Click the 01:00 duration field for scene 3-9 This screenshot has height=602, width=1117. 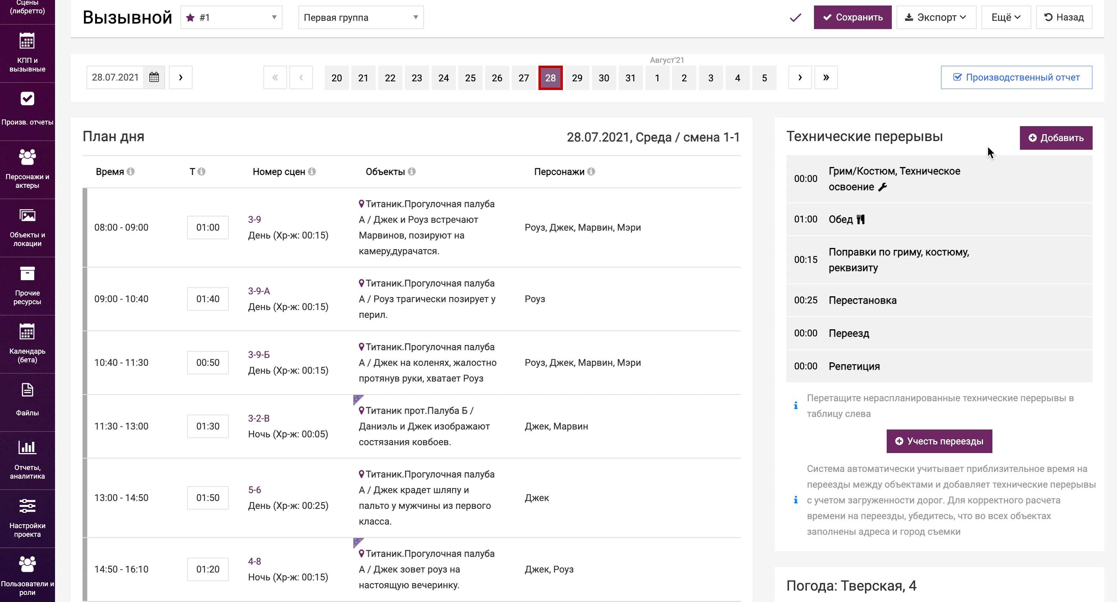point(208,228)
